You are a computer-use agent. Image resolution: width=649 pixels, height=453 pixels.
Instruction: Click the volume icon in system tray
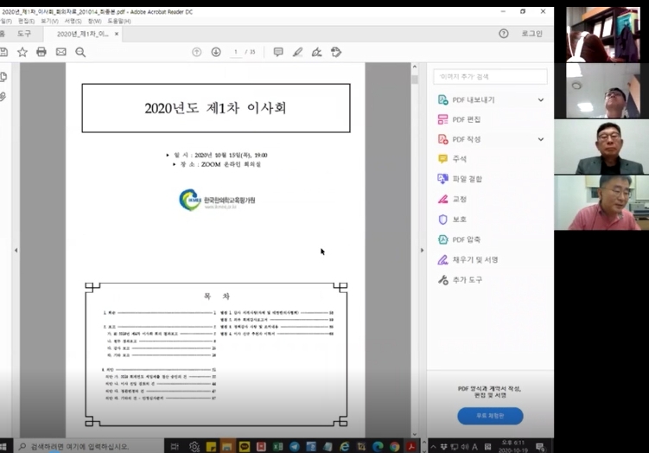pos(464,446)
